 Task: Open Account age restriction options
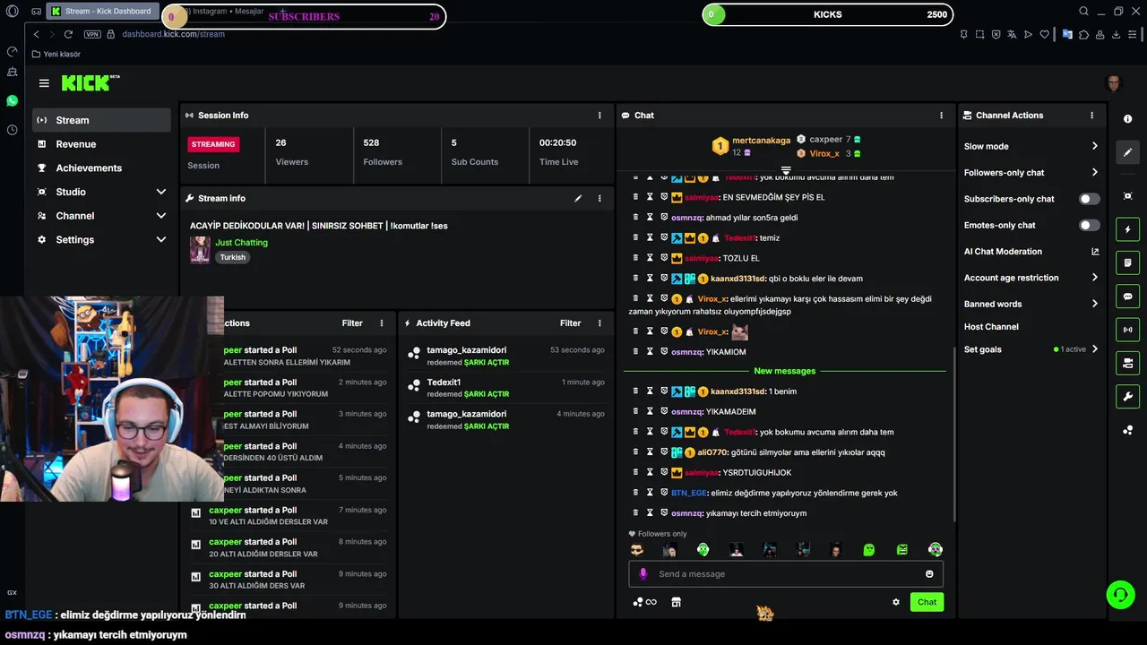coord(1031,278)
